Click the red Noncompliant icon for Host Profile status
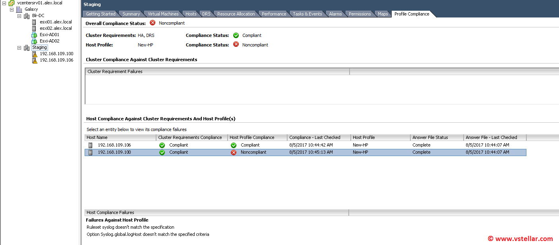This screenshot has width=559, height=245. click(236, 45)
